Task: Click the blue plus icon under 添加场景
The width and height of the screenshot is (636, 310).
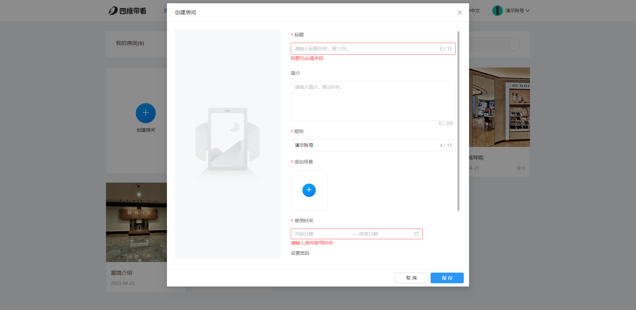Action: pyautogui.click(x=309, y=190)
